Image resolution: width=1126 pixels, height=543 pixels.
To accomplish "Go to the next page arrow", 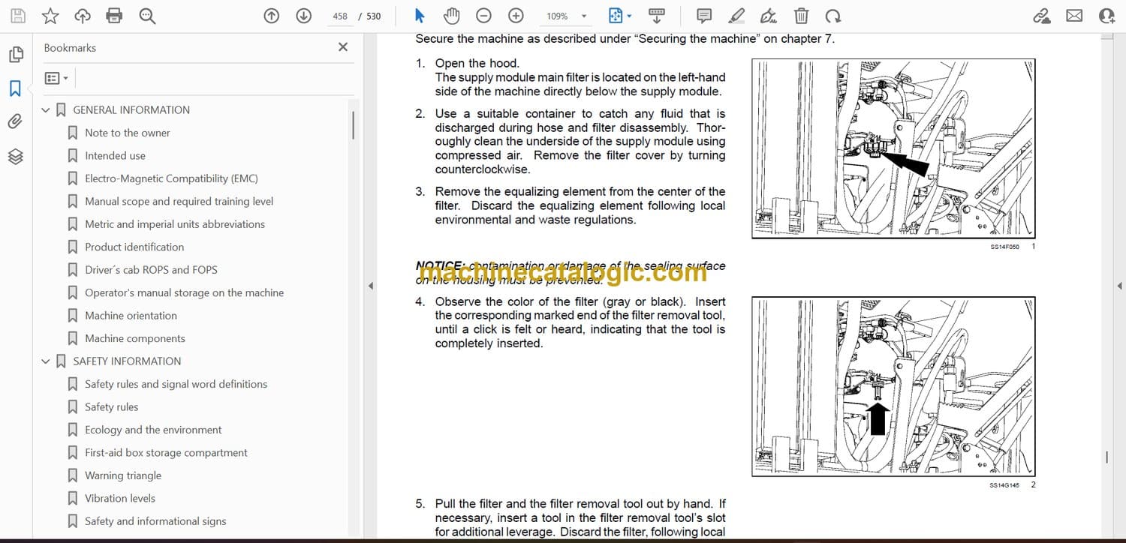I will tap(303, 16).
